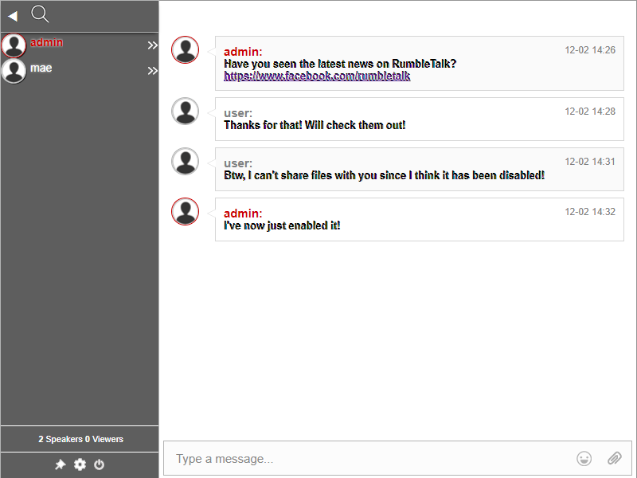The height and width of the screenshot is (478, 637).
Task: Click avatar beside 'I've now just enabled it!'
Action: click(x=186, y=211)
